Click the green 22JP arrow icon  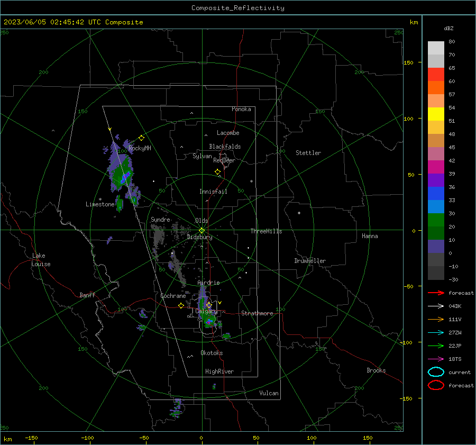tap(436, 346)
